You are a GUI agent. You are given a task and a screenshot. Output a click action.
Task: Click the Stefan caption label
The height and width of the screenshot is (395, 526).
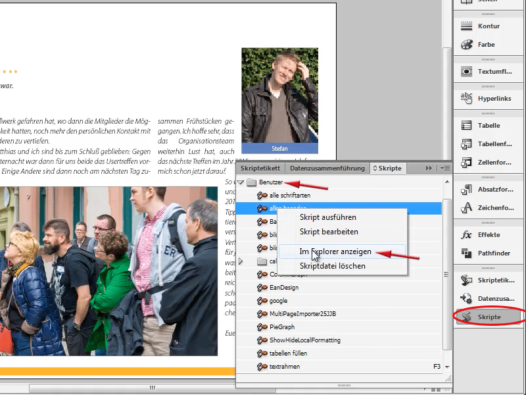point(280,149)
